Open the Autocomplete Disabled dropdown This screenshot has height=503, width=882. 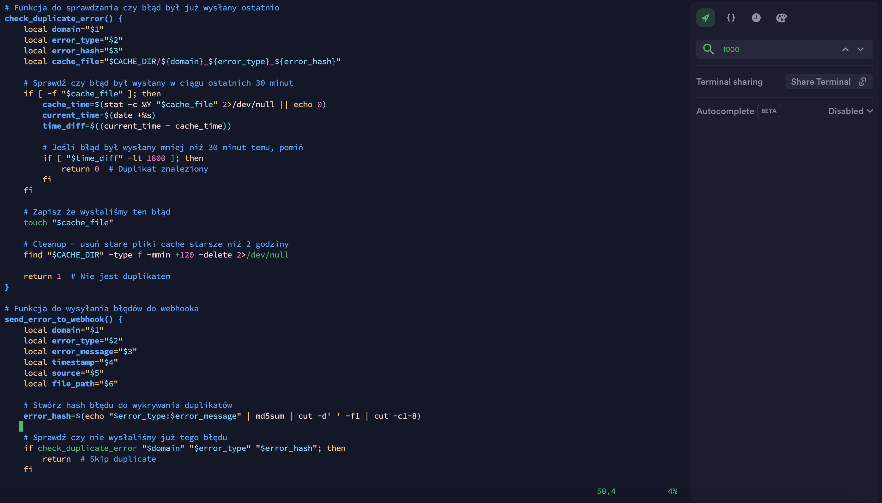(x=851, y=111)
